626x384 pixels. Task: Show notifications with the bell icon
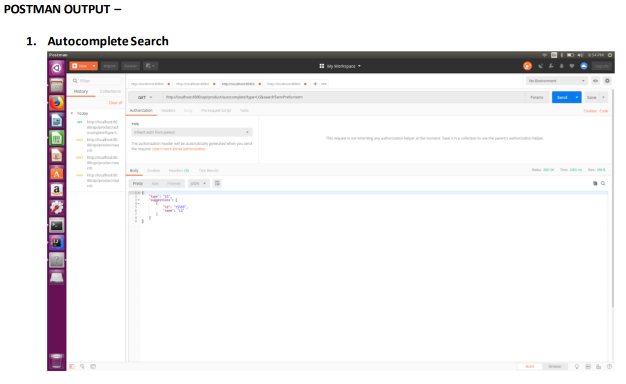561,66
